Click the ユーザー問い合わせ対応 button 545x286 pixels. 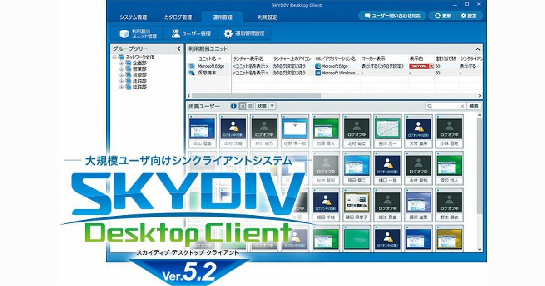point(392,15)
